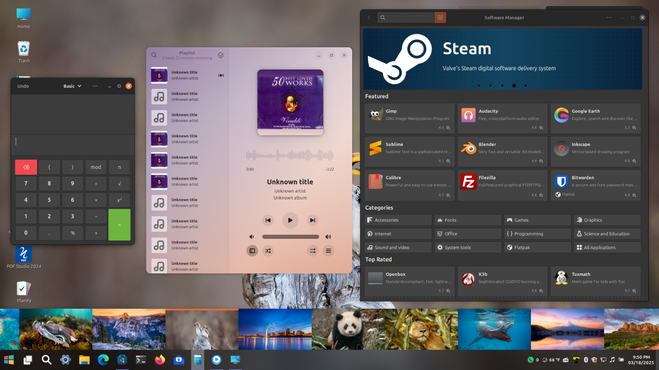659x370 pixels.
Task: Select the Sound and video category
Action: [398, 247]
